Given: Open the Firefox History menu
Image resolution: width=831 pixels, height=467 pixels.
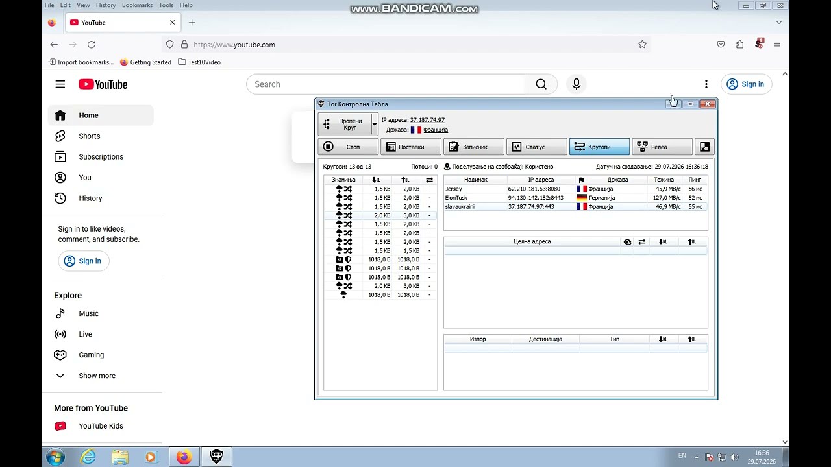Looking at the screenshot, I should click(105, 5).
